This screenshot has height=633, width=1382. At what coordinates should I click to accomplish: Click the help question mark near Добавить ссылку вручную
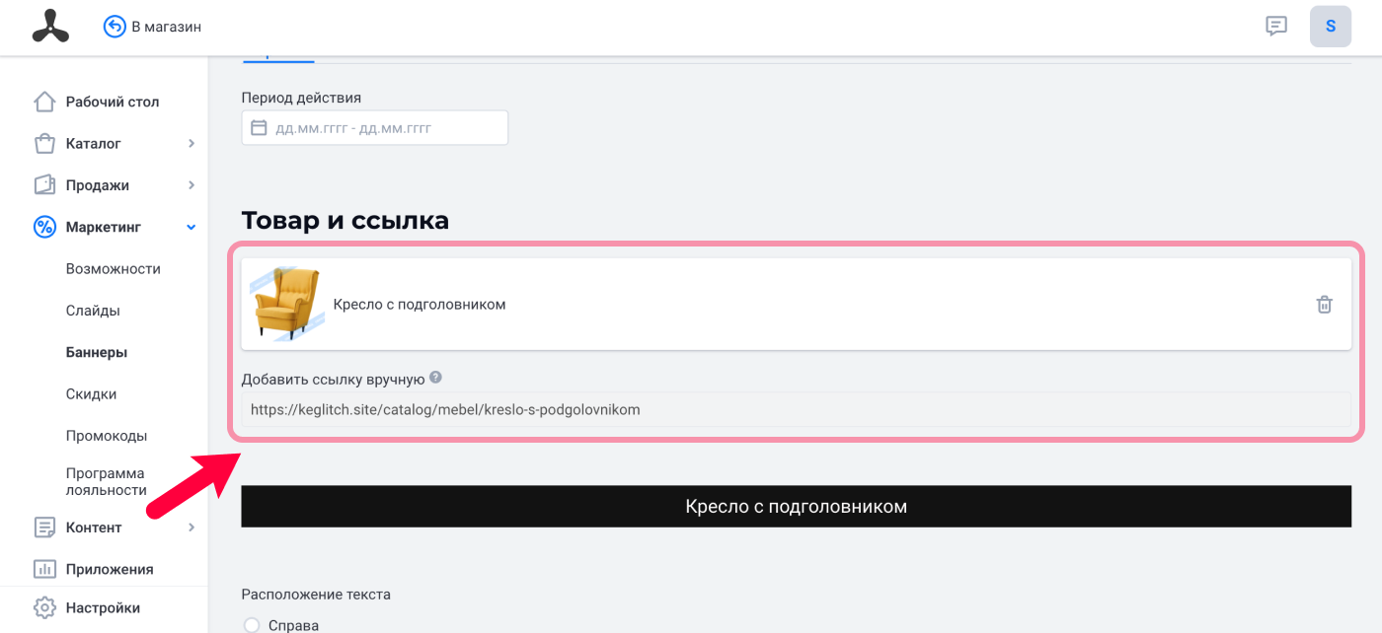click(435, 378)
